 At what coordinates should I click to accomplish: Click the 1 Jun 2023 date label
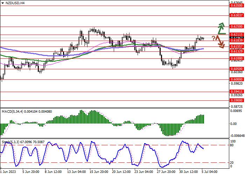[x=8, y=172]
